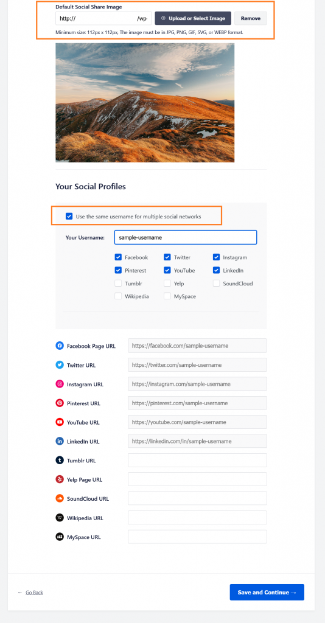Follow the Go Back link
Viewport: 325px width, 623px height.
pos(34,593)
